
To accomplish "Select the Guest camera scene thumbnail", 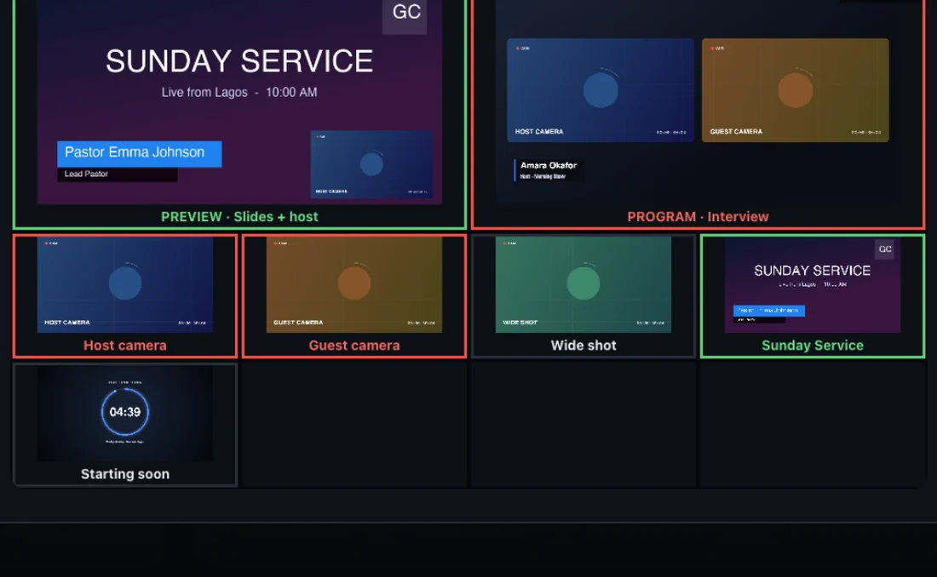I will click(x=354, y=296).
